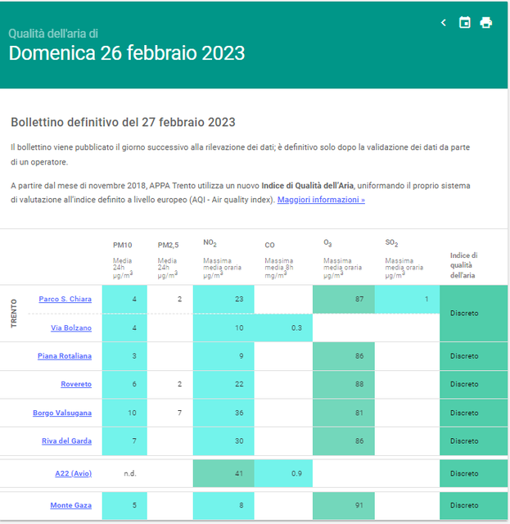This screenshot has width=510, height=524.
Task: Click the NO2 column header
Action: point(210,243)
